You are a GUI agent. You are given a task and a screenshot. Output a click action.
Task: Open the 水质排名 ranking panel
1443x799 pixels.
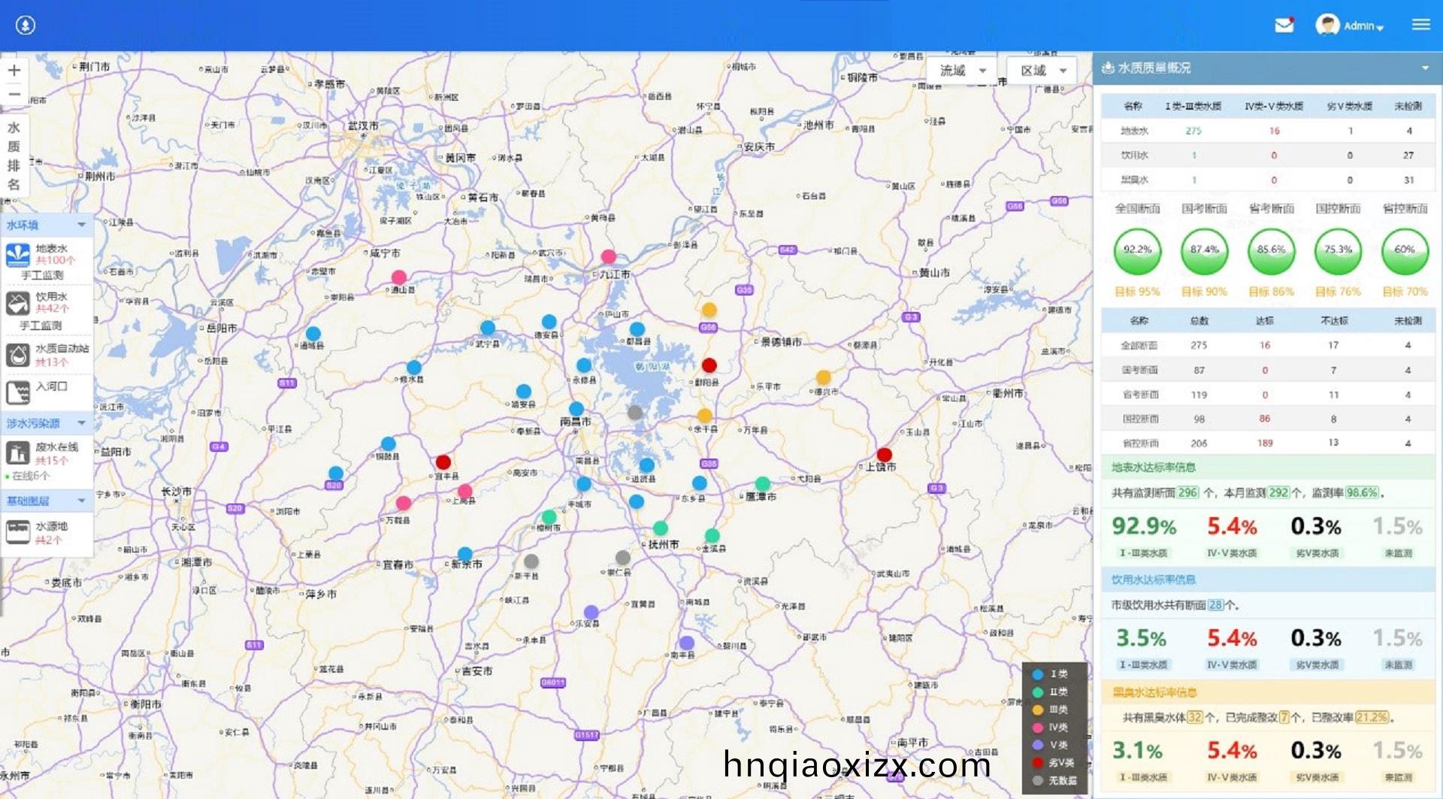(14, 156)
